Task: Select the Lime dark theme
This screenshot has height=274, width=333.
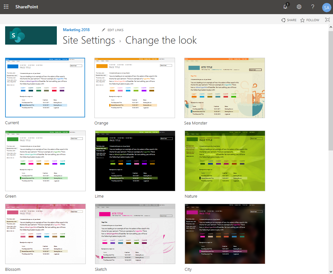Action: [x=135, y=160]
